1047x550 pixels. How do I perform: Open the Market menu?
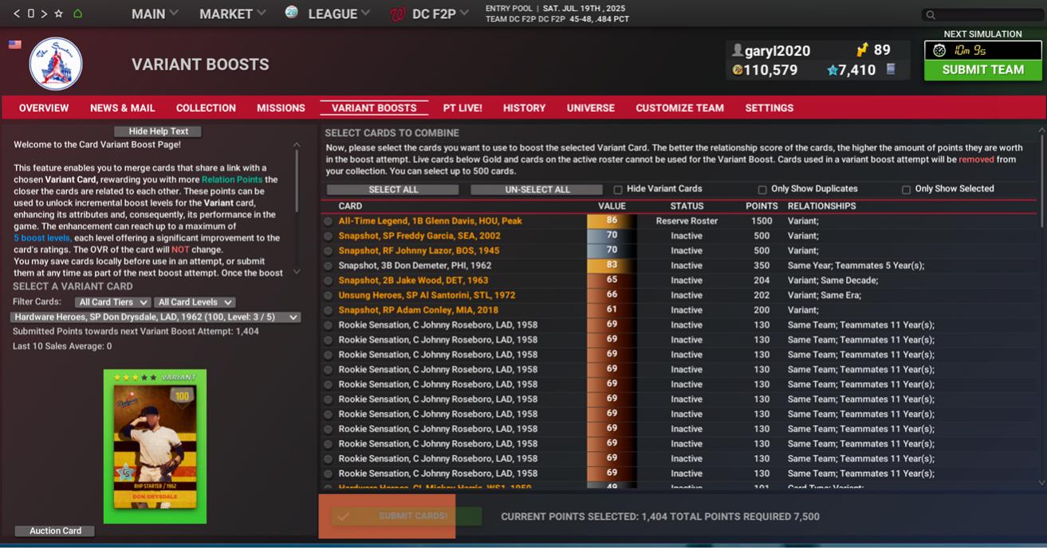point(233,14)
